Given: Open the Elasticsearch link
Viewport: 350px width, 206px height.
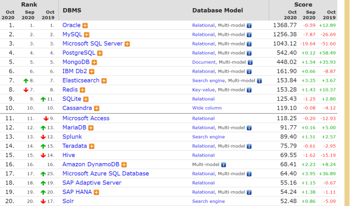Looking at the screenshot, I should tap(81, 80).
